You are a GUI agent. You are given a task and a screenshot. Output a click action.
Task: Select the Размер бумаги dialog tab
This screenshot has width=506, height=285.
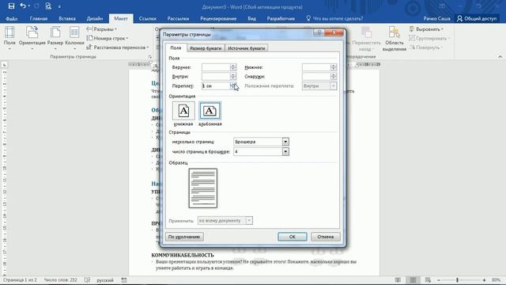tap(206, 48)
